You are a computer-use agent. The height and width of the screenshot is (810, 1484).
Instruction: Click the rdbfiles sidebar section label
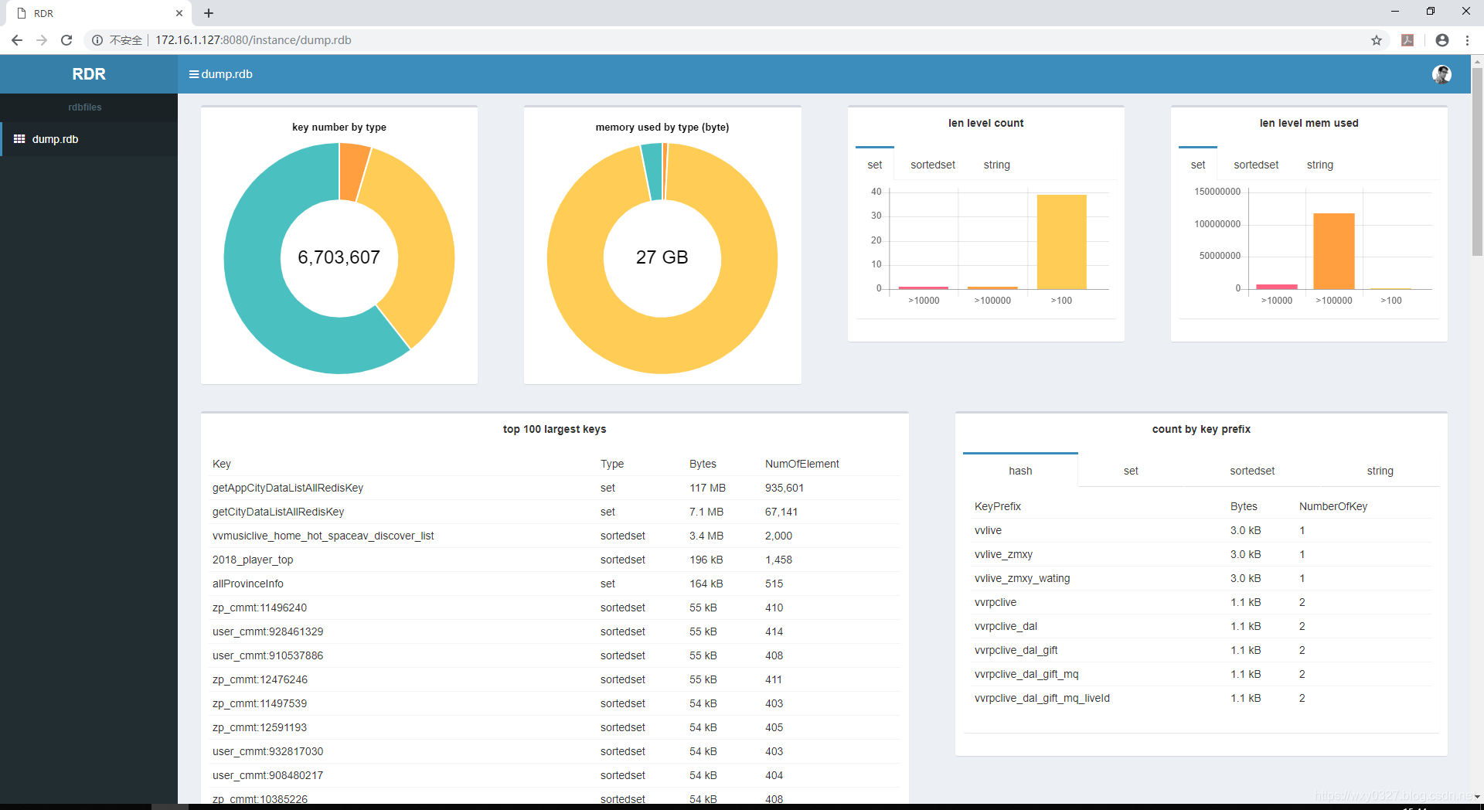pos(85,107)
